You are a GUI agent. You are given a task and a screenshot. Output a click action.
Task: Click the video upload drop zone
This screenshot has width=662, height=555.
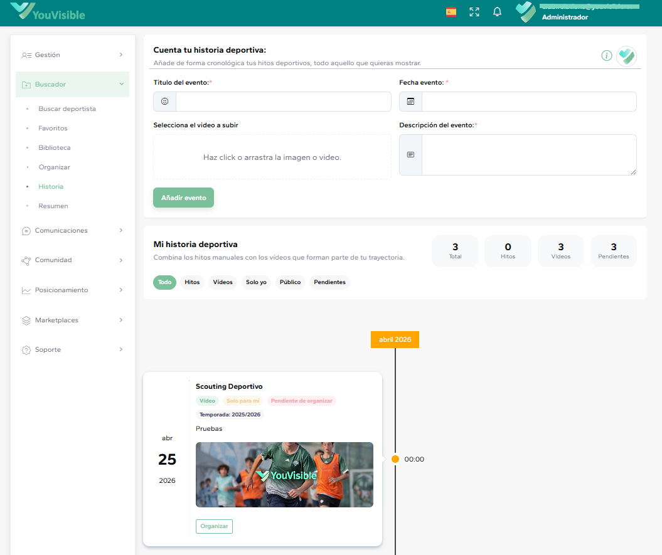tap(272, 157)
